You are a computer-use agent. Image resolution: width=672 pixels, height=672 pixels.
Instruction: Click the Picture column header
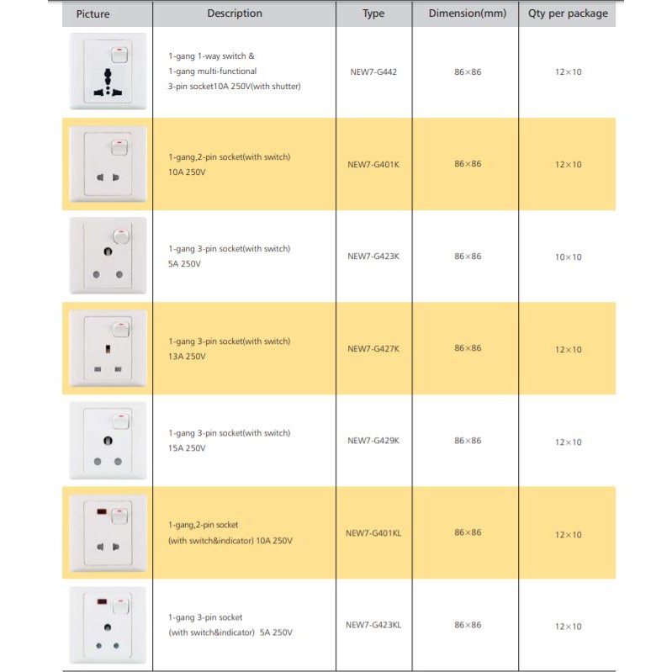(x=93, y=13)
